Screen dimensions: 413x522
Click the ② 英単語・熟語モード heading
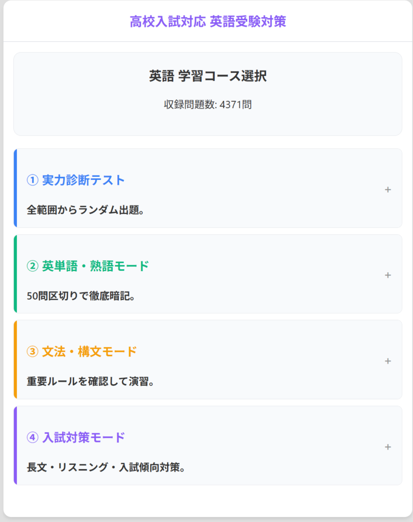88,266
